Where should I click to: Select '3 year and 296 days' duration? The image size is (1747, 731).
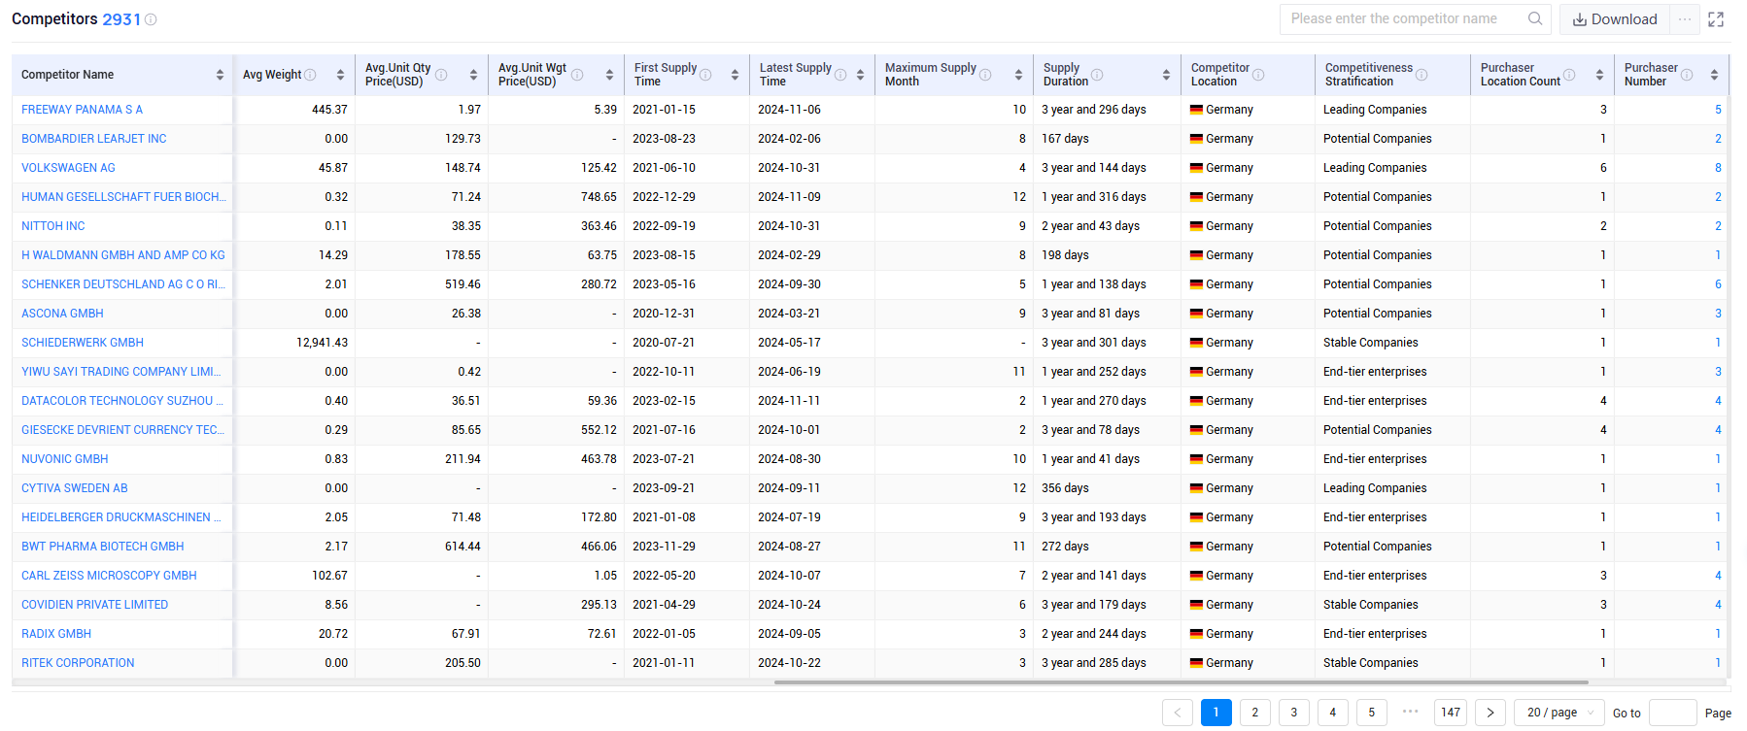click(x=1094, y=110)
